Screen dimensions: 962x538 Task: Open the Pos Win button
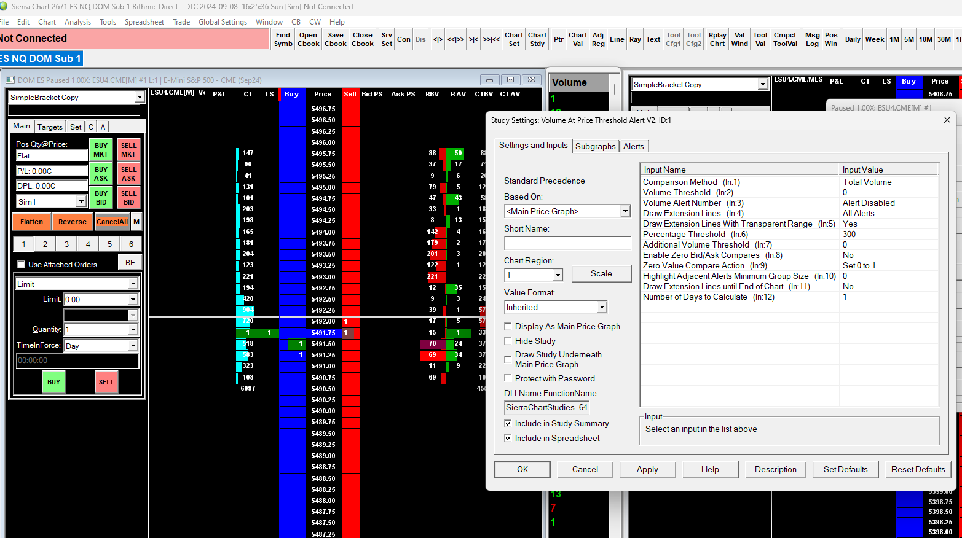point(831,39)
